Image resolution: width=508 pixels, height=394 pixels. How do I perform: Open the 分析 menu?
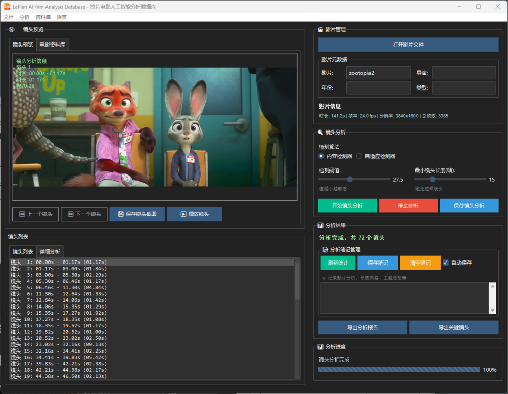(24, 17)
